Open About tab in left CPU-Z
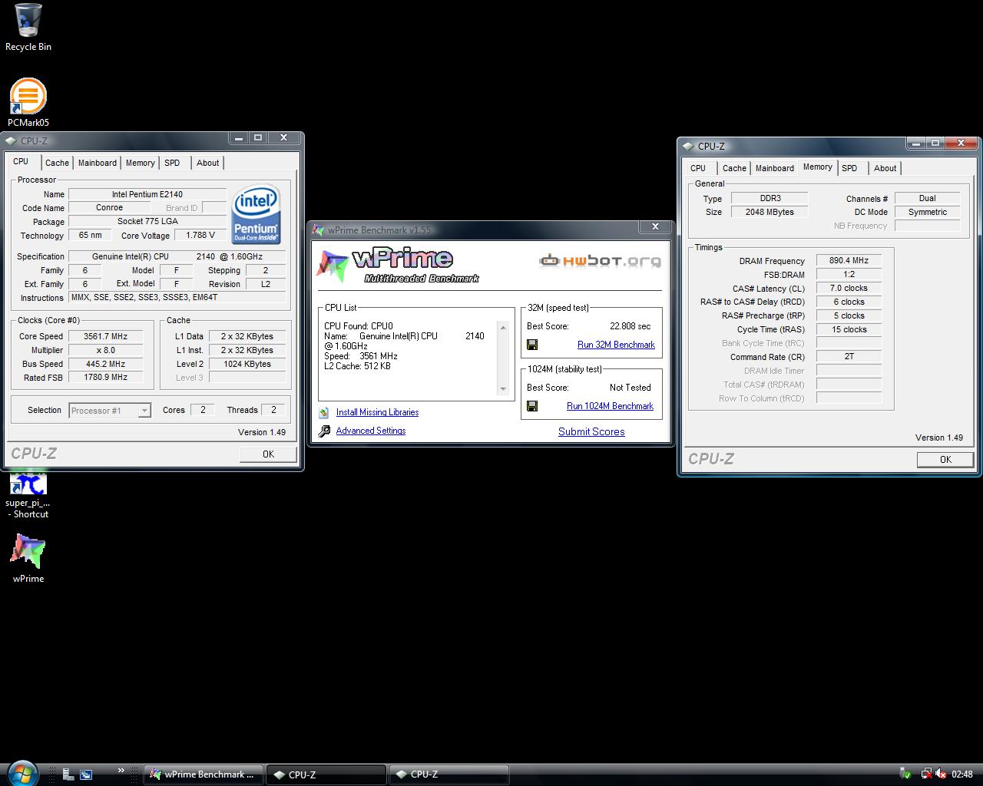 [x=207, y=163]
